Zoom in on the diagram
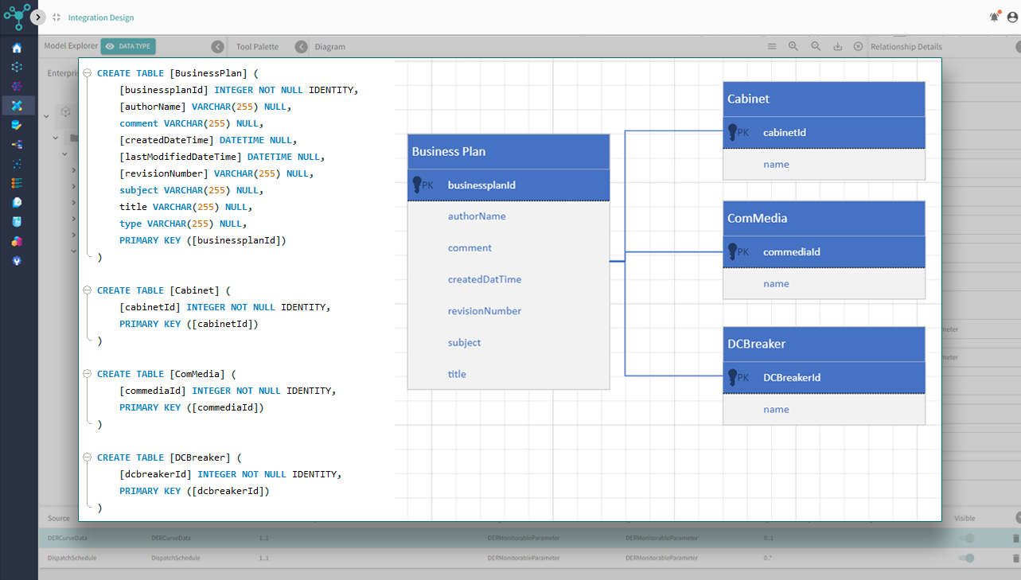Screen dimensions: 1021x580 pyautogui.click(x=793, y=46)
